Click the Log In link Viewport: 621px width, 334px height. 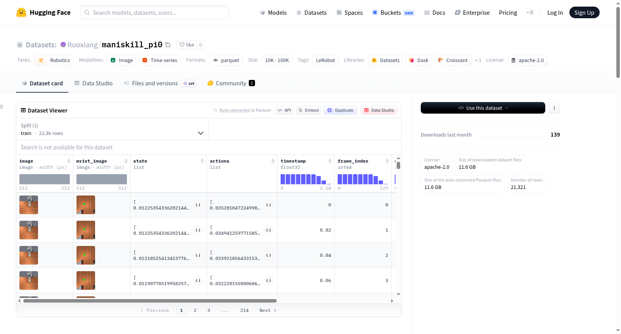click(555, 12)
